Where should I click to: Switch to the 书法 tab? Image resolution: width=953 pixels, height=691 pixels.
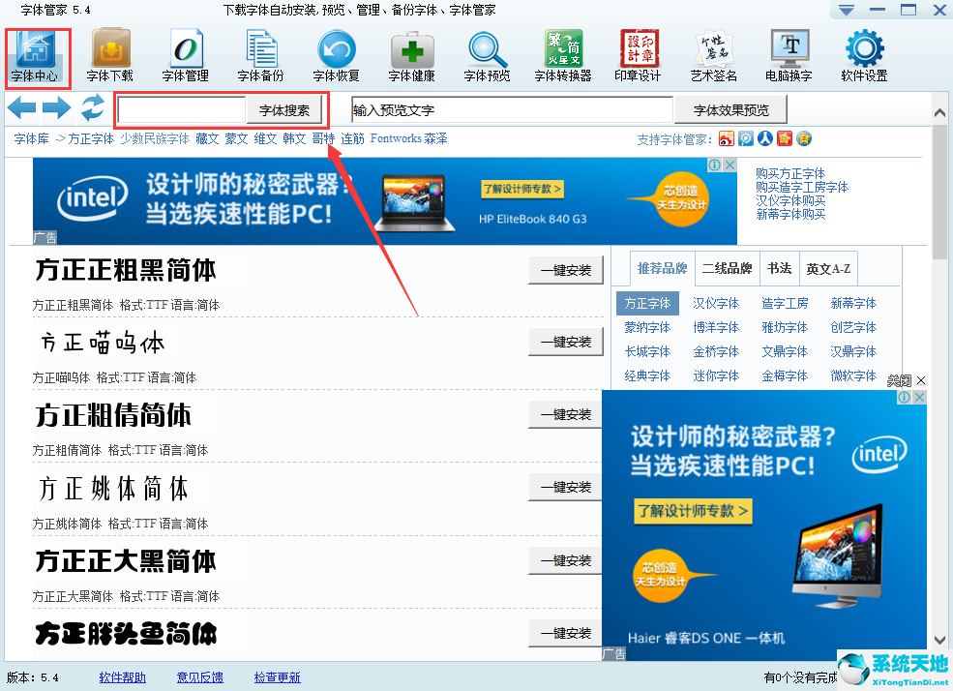click(x=779, y=268)
